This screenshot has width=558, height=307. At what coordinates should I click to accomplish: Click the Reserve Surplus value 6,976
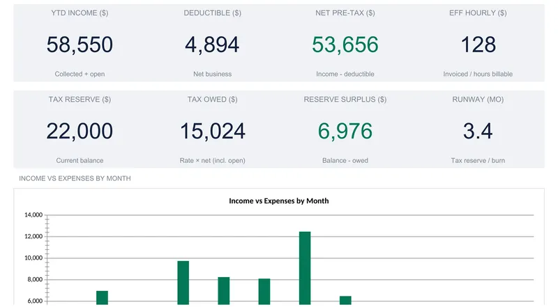345,131
